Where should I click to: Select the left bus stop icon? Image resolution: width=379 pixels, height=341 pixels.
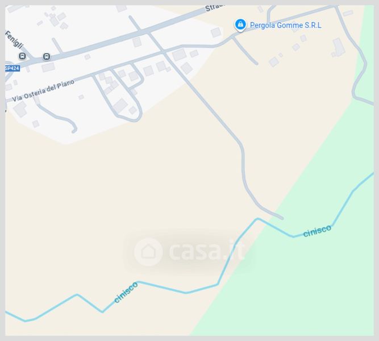point(22,56)
